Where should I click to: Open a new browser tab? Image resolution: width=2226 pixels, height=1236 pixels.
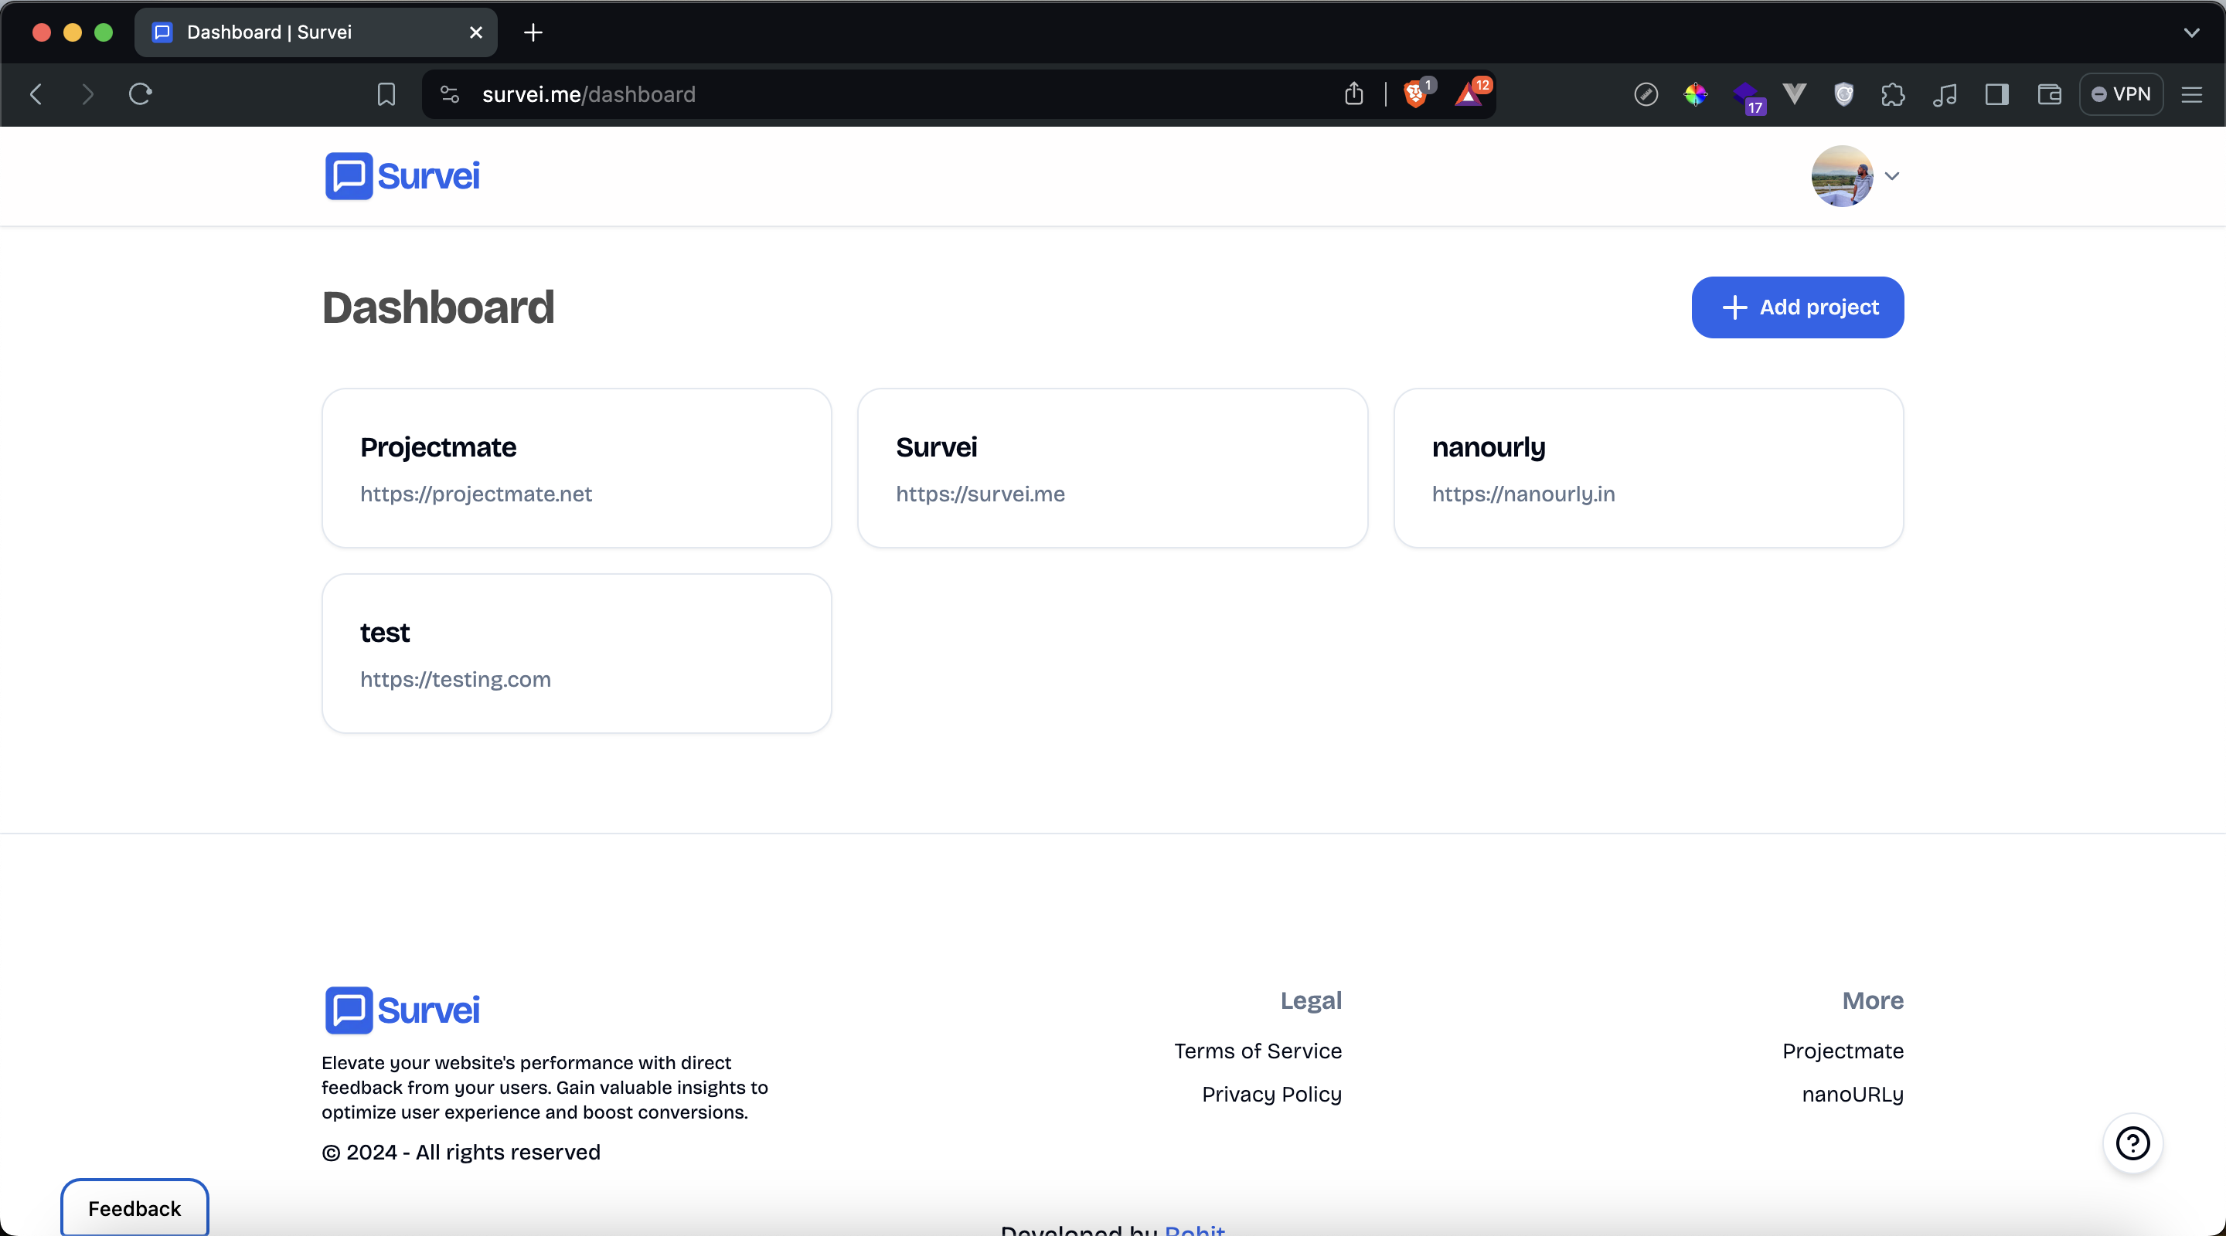click(533, 32)
